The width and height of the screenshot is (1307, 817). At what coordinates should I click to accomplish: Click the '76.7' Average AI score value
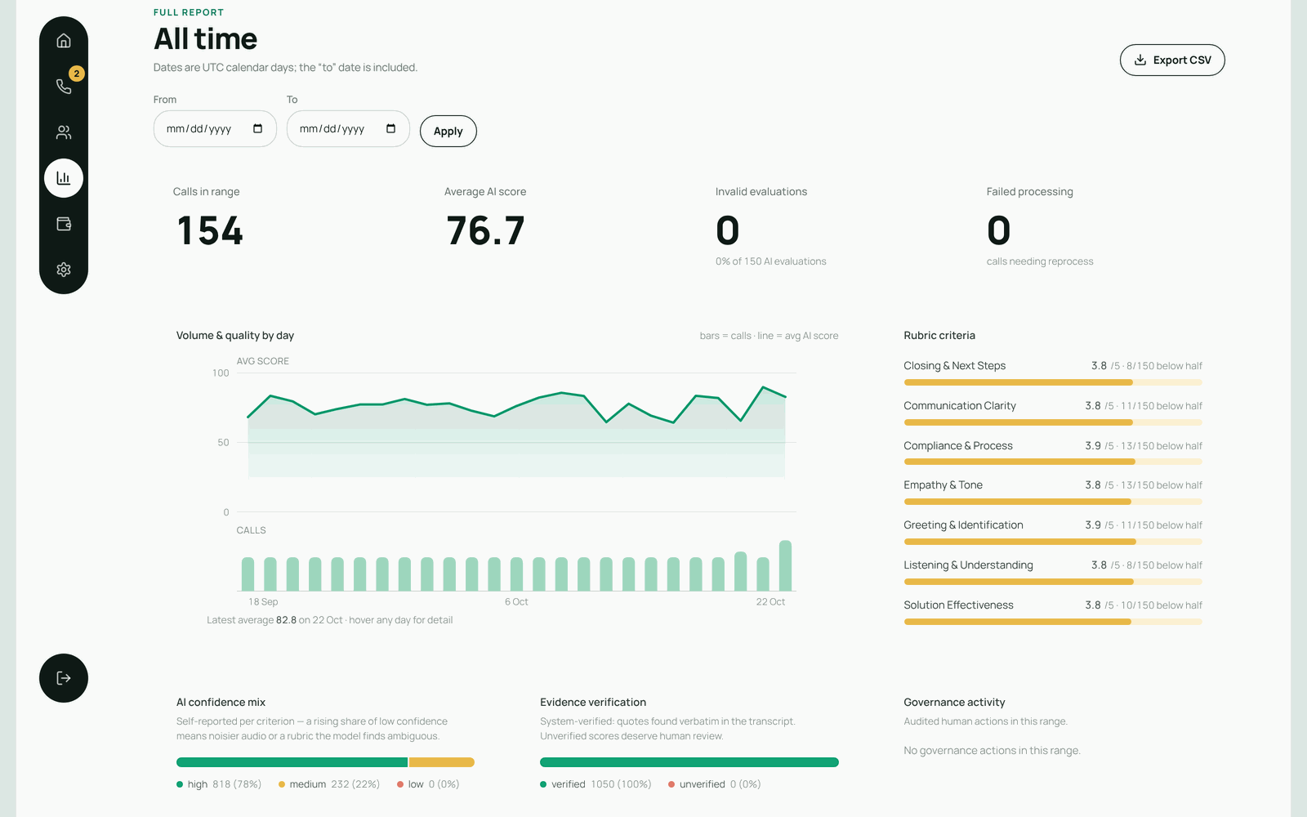(x=485, y=230)
